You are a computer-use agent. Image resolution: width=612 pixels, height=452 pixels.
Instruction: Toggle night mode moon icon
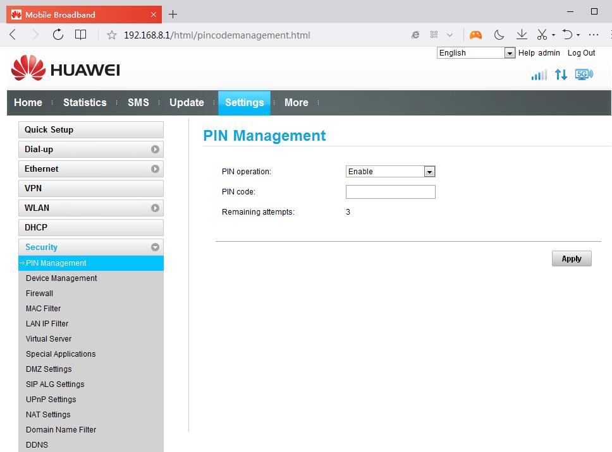(x=499, y=35)
